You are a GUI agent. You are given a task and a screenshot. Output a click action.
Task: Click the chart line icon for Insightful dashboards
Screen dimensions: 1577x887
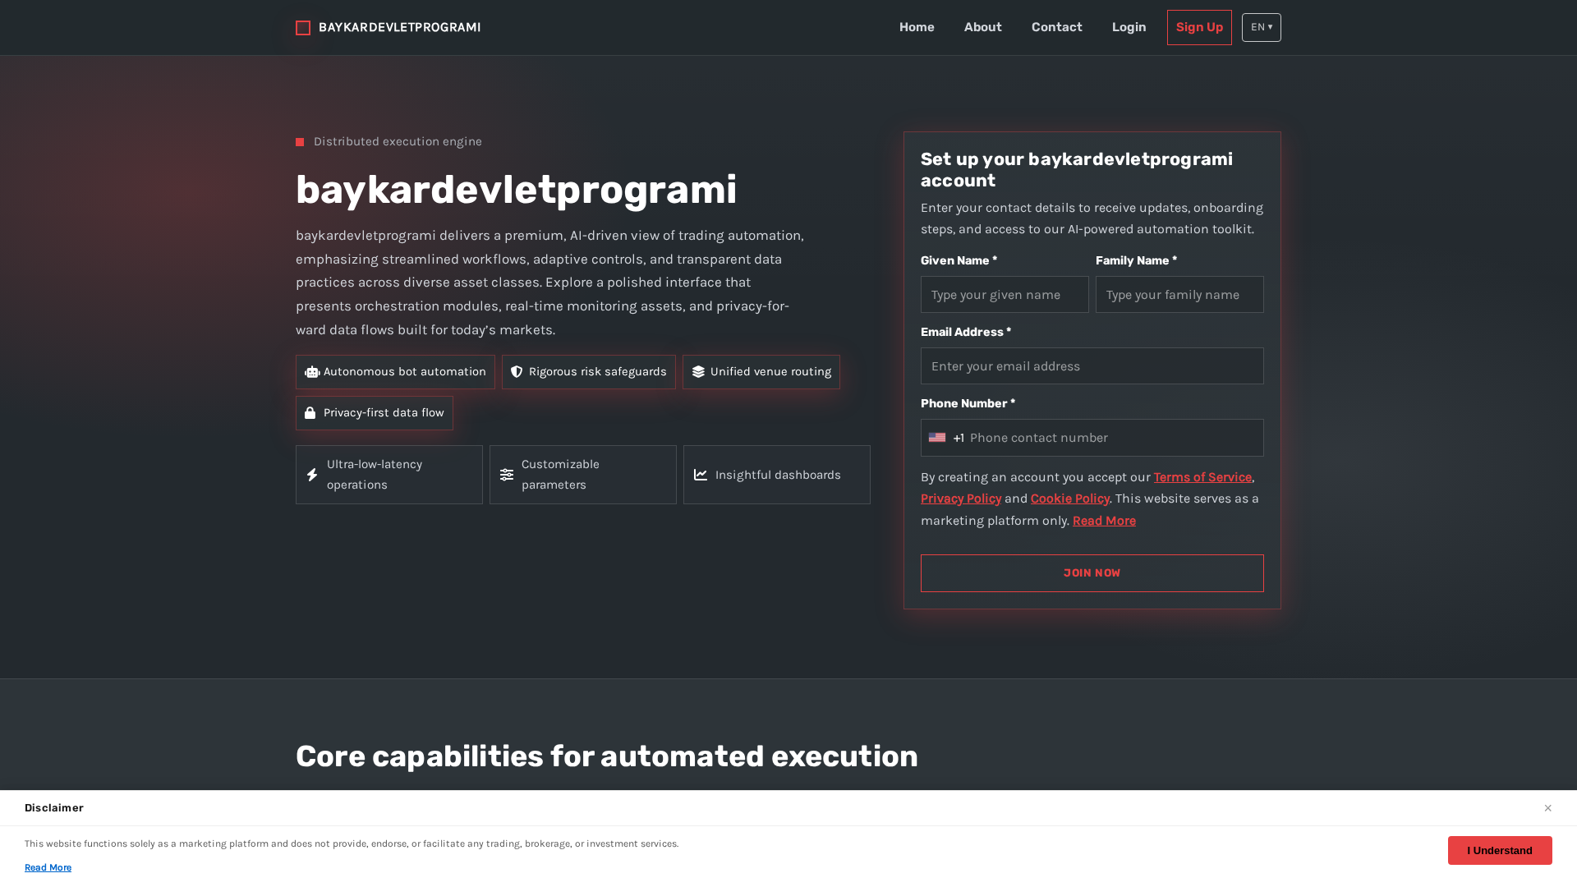pos(701,475)
